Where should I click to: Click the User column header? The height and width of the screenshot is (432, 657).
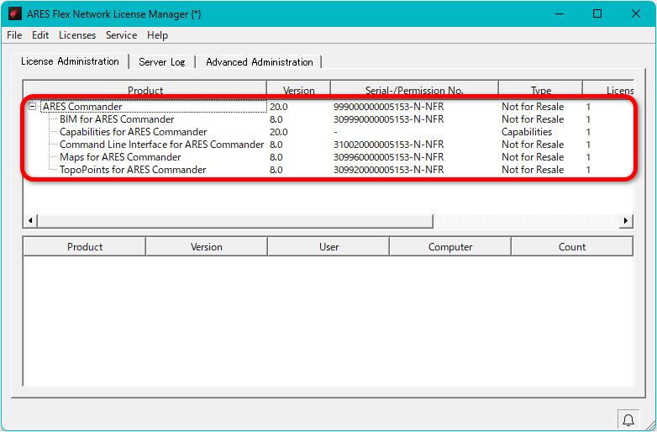click(328, 247)
